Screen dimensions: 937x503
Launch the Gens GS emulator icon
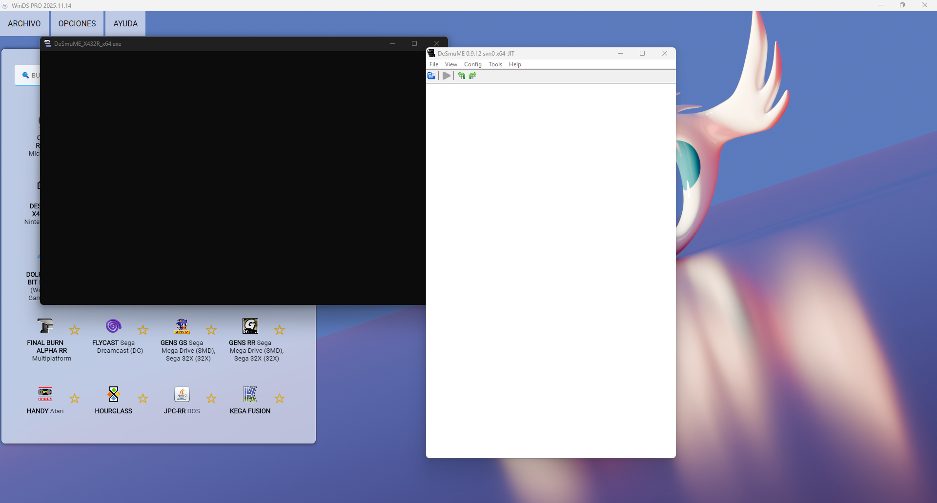(x=182, y=326)
